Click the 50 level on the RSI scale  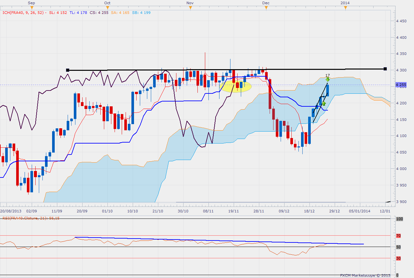pyautogui.click(x=398, y=247)
